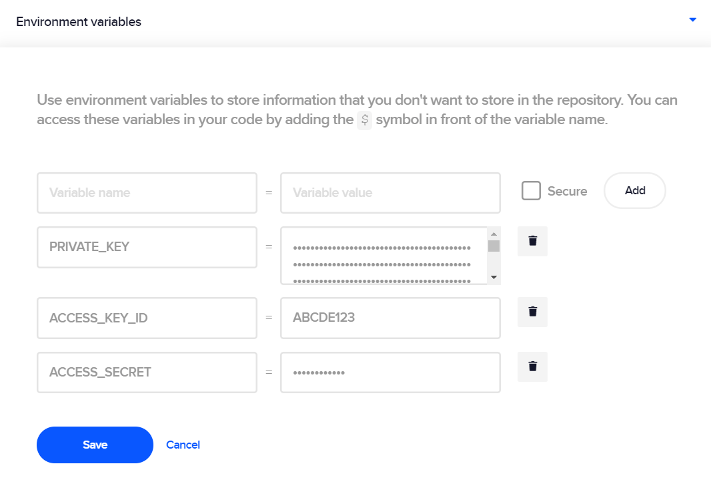Click the ACCESS_KEY_ID name field
711x492 pixels.
click(147, 318)
